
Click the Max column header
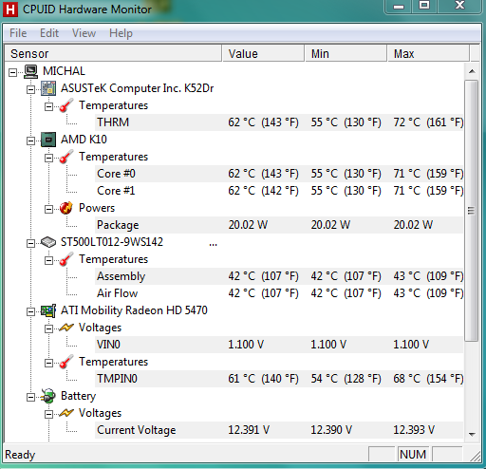click(x=428, y=53)
